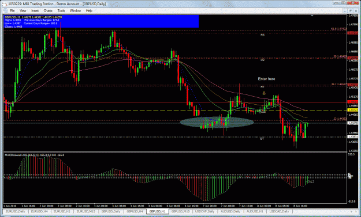Switch to the AUDUSD,H1 chart tab
The width and height of the screenshot is (361, 217).
(255, 211)
